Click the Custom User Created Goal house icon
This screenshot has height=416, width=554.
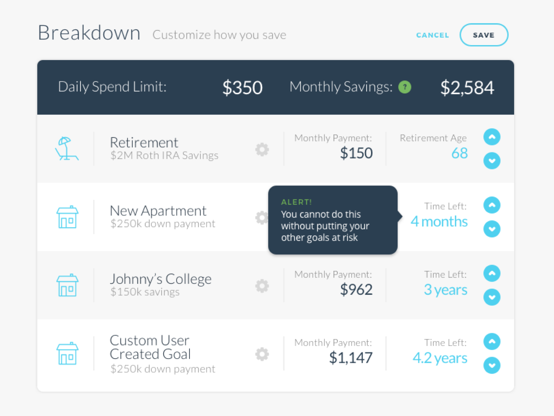[68, 353]
